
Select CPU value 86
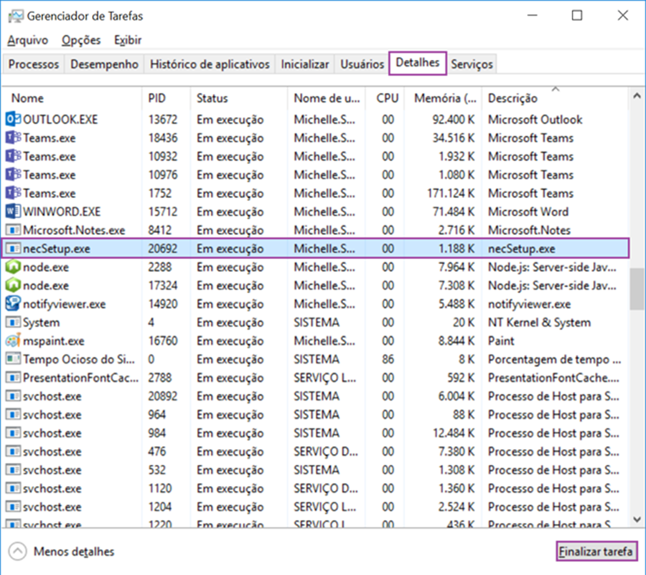388,359
